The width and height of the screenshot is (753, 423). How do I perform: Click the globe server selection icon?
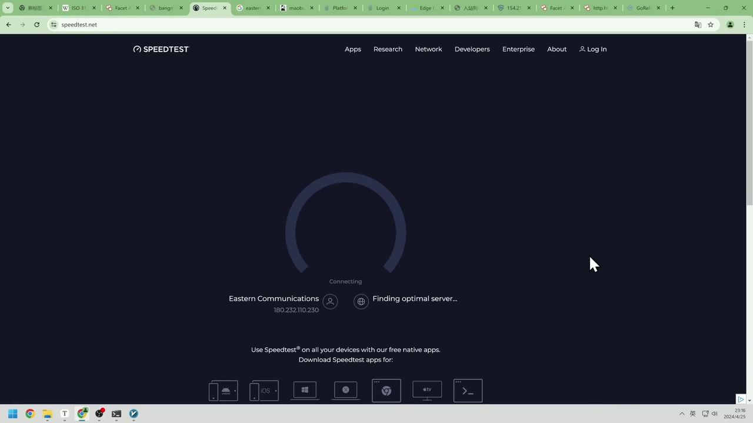(361, 301)
